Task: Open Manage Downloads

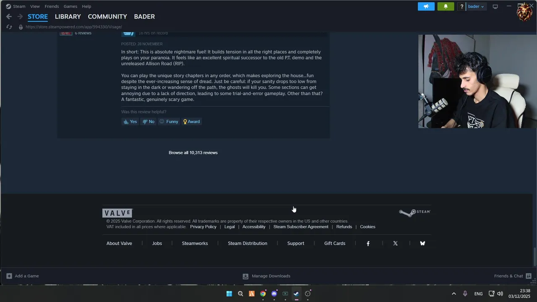Action: (266, 276)
